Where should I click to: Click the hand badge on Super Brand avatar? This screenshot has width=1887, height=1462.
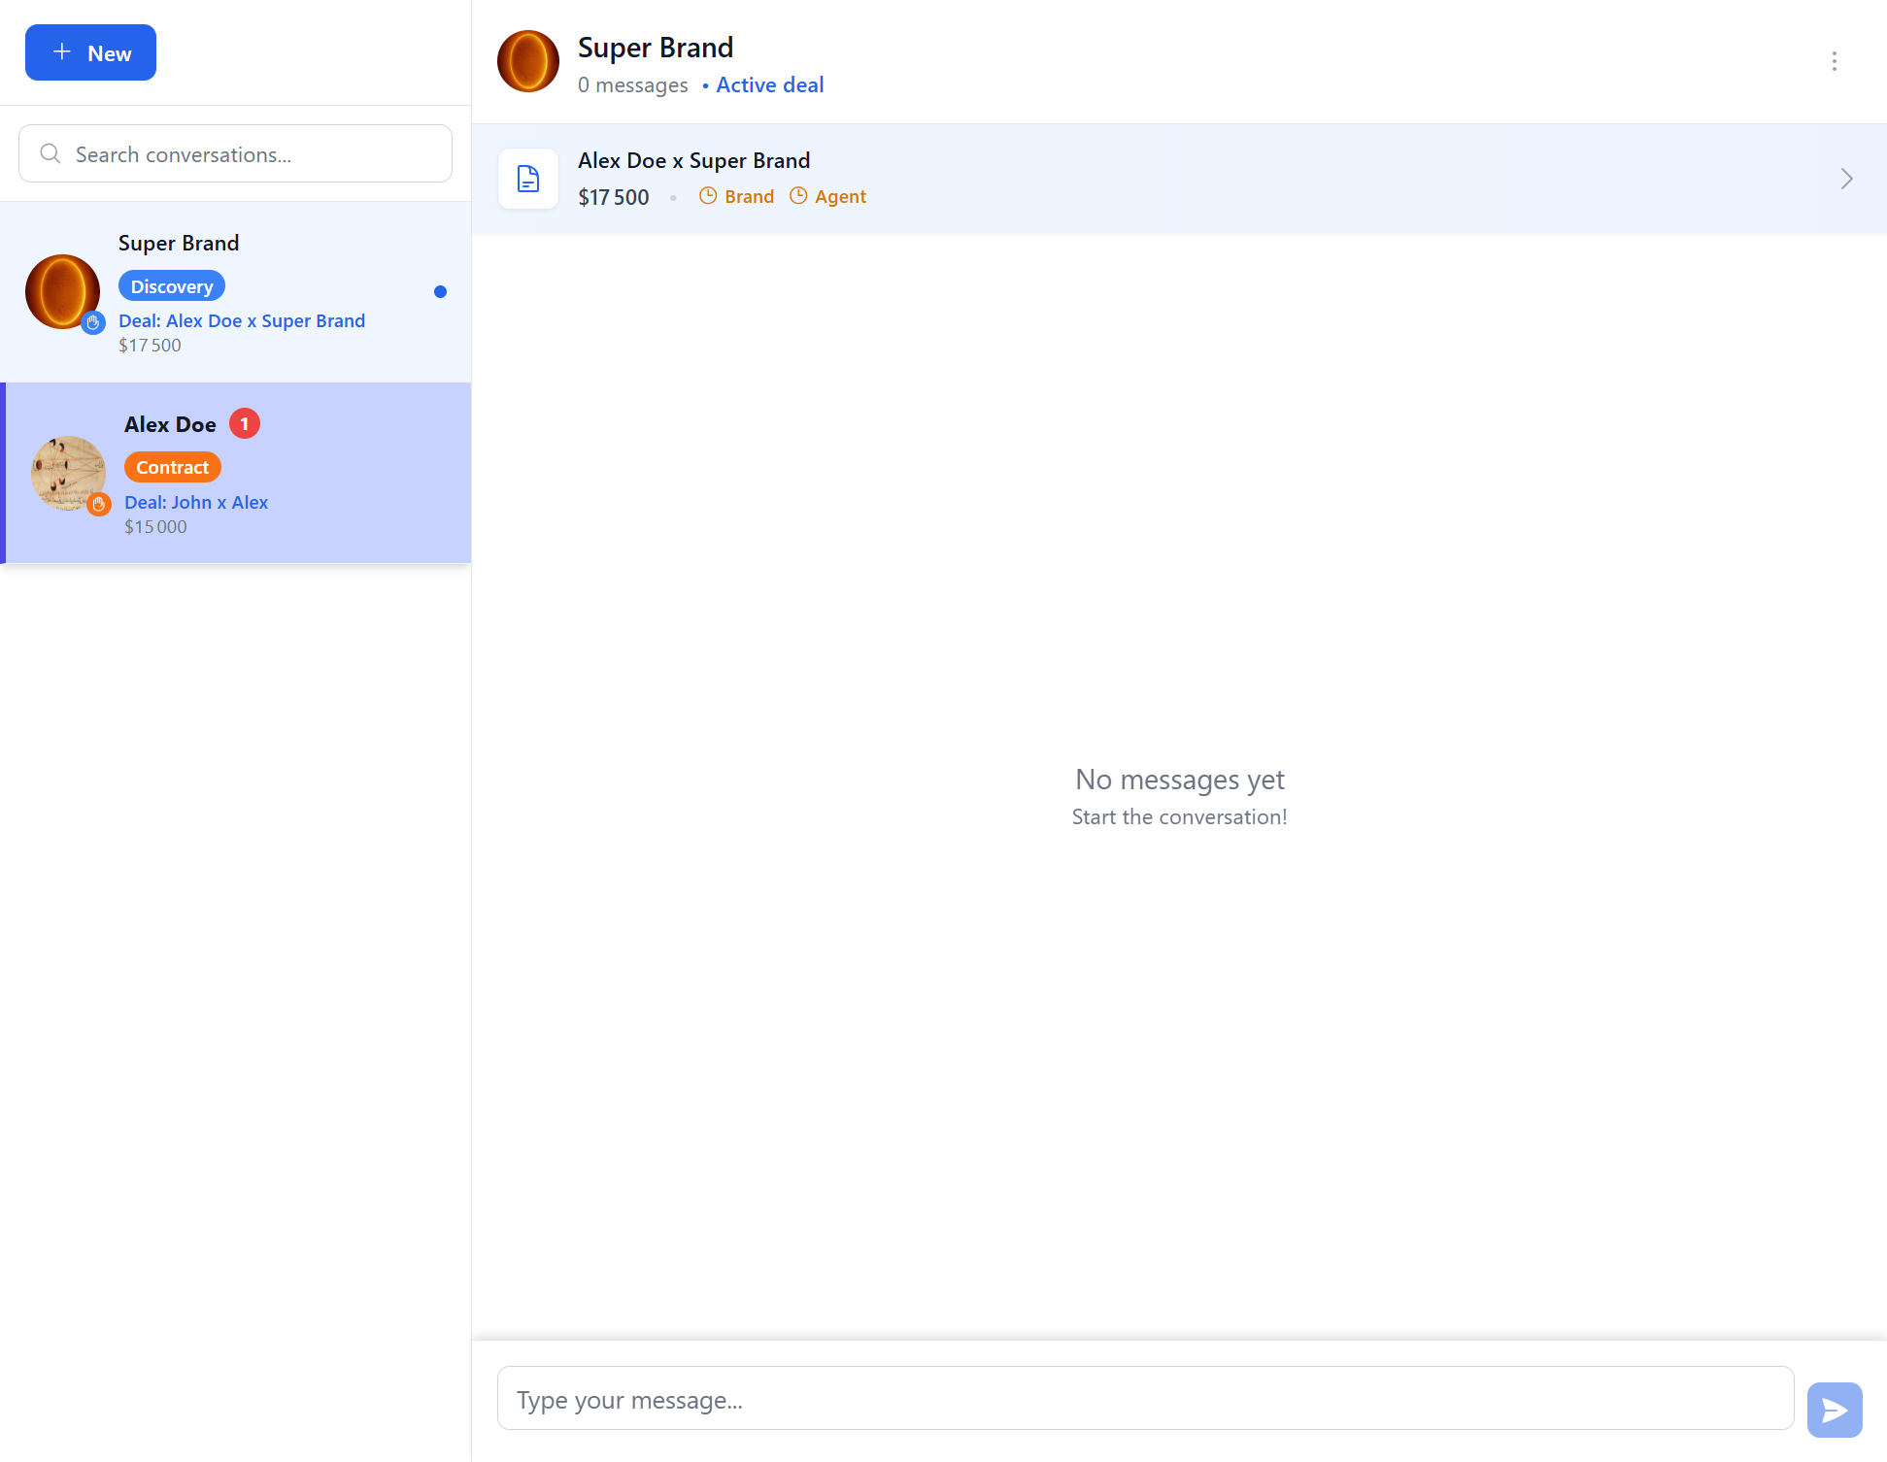pos(93,322)
